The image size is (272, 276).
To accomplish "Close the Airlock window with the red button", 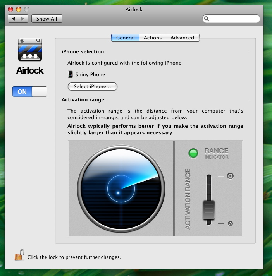I will pos(10,9).
